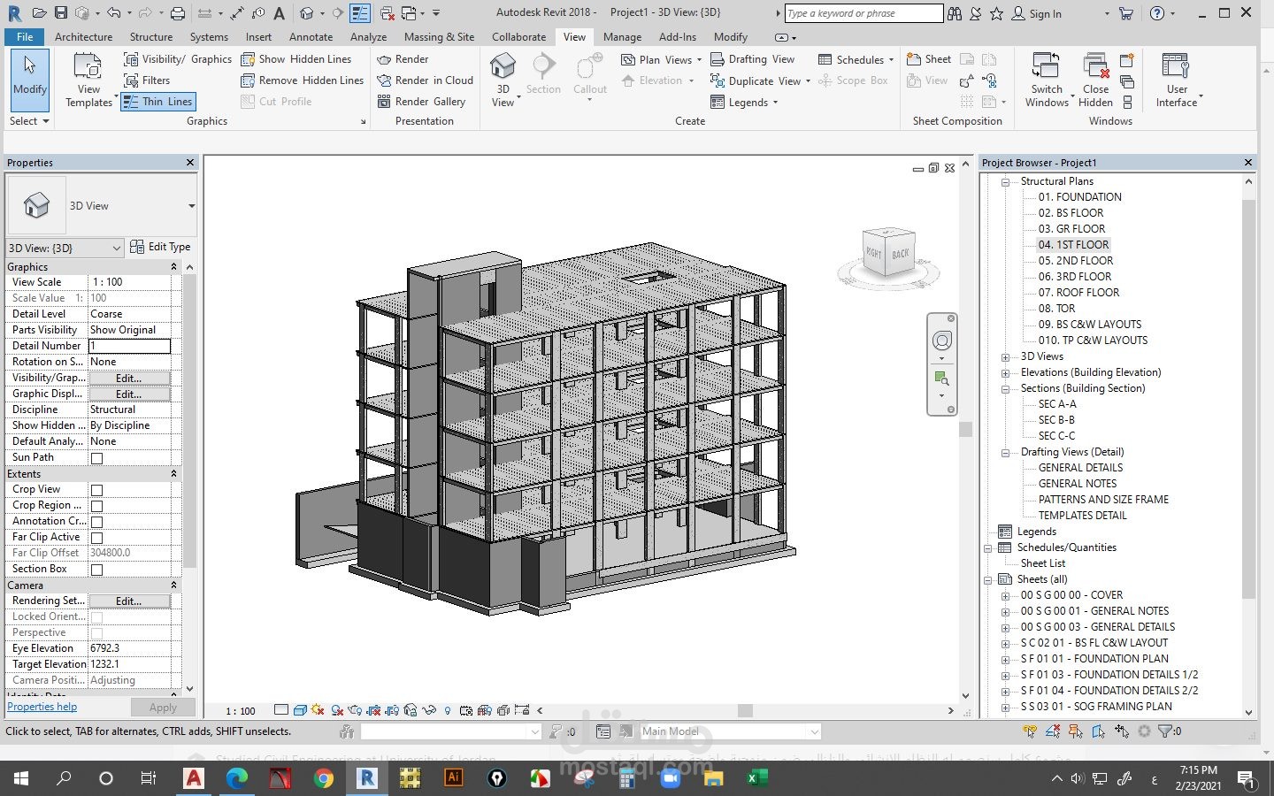The height and width of the screenshot is (796, 1274).
Task: Open Render in Cloud
Action: click(x=425, y=80)
